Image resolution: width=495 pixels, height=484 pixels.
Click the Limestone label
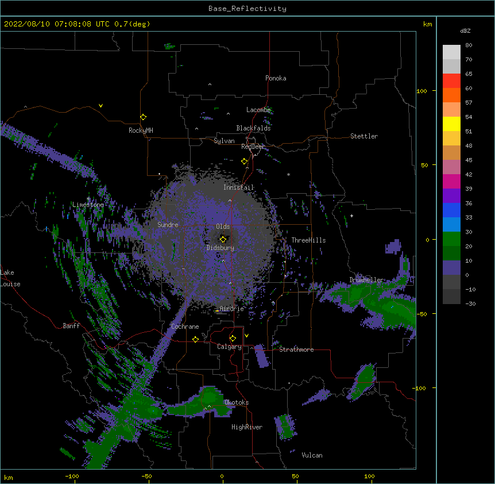[x=88, y=205]
